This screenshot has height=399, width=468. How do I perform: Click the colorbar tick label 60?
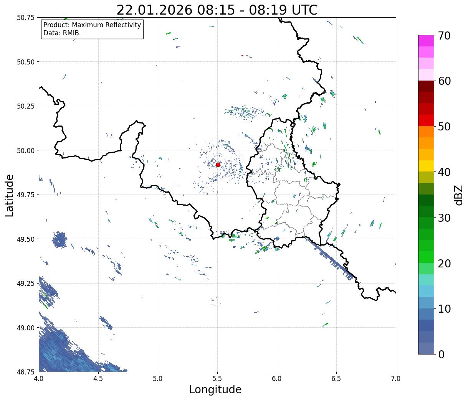click(443, 81)
